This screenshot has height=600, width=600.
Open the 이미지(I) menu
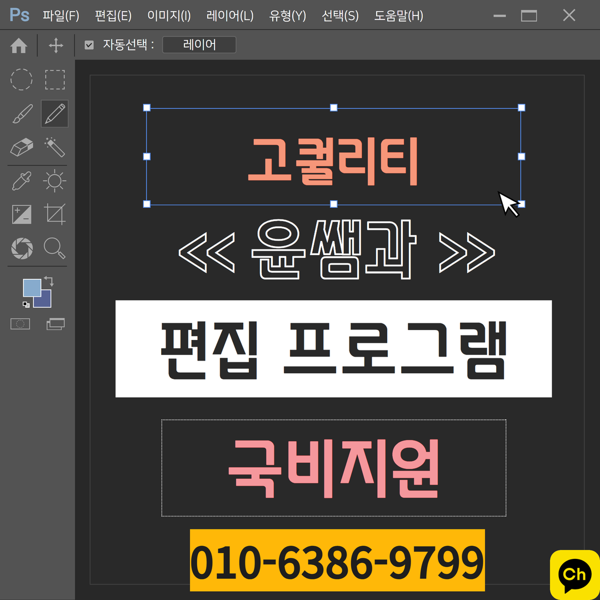click(x=169, y=16)
